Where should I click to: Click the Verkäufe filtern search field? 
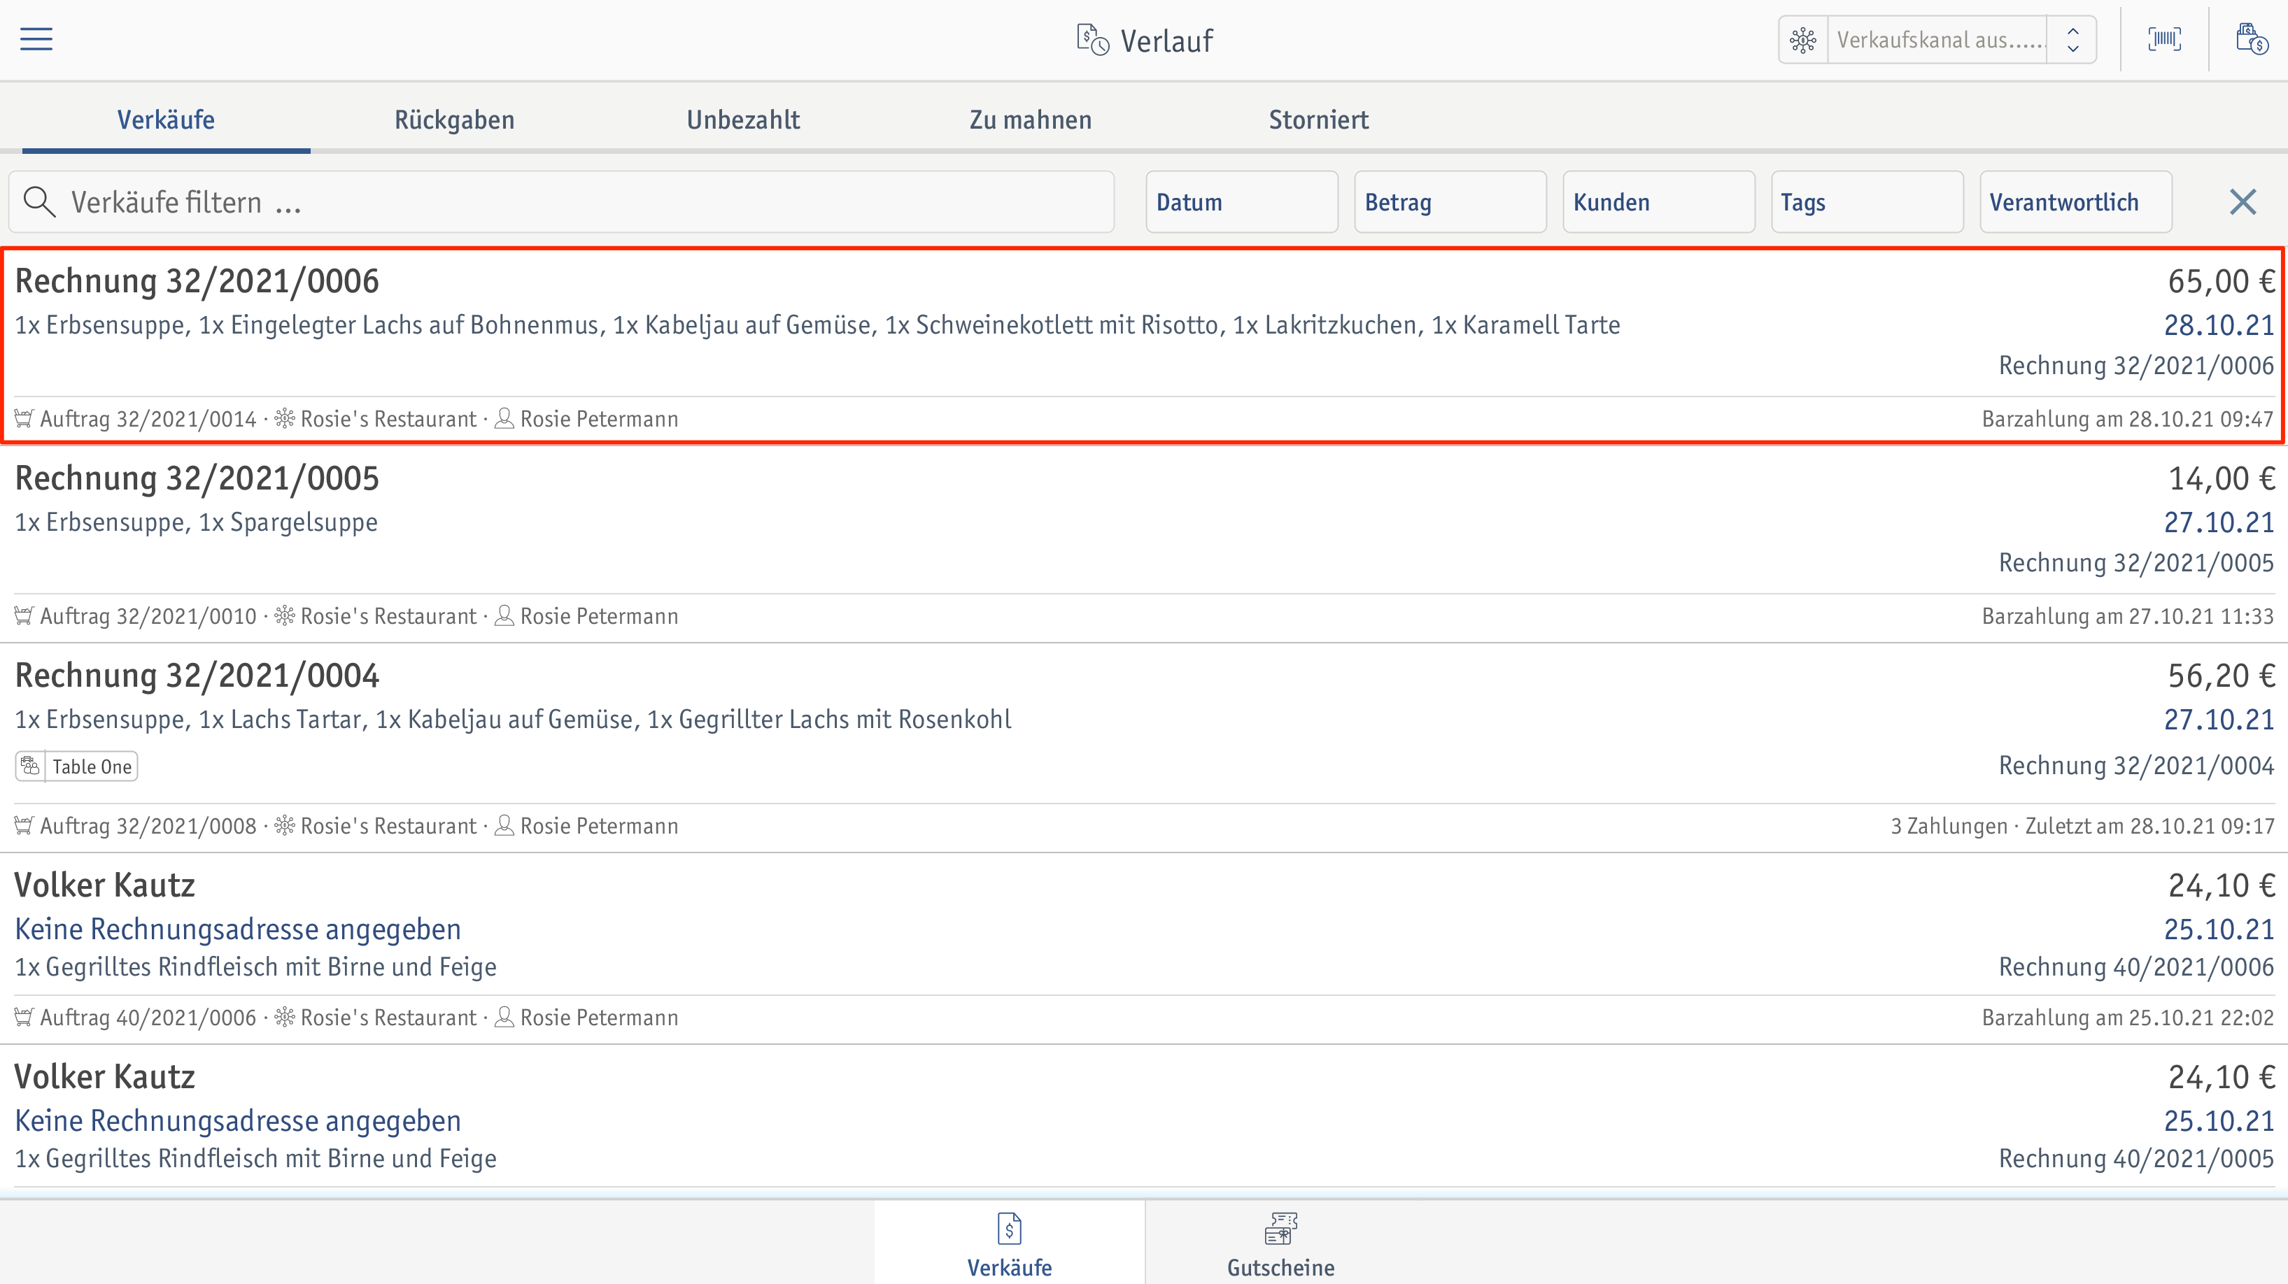[x=561, y=202]
